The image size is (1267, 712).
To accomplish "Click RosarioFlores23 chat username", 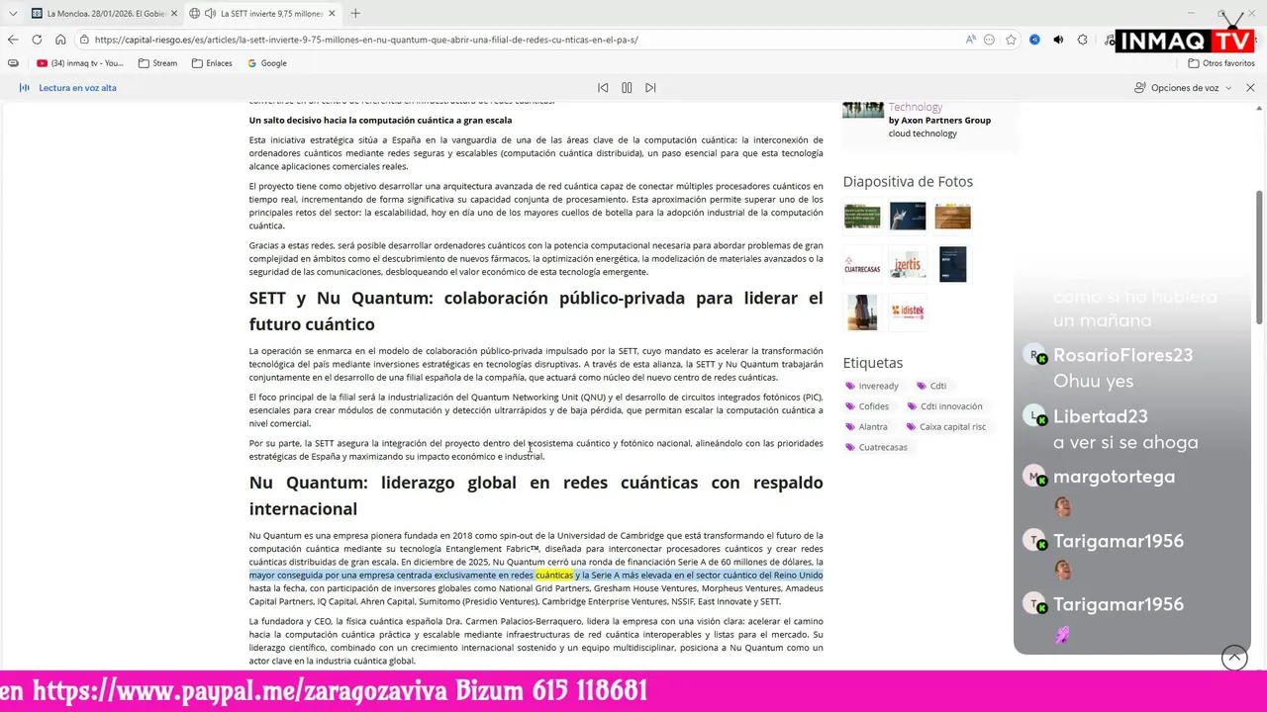I will 1122,355.
